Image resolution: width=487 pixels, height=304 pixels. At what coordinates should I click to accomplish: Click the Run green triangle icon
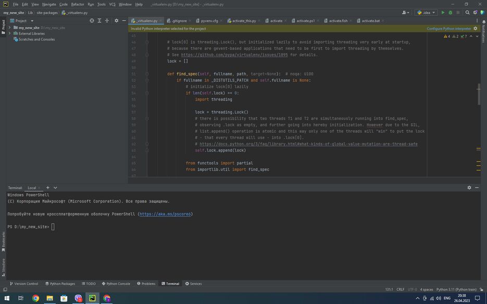(x=443, y=12)
